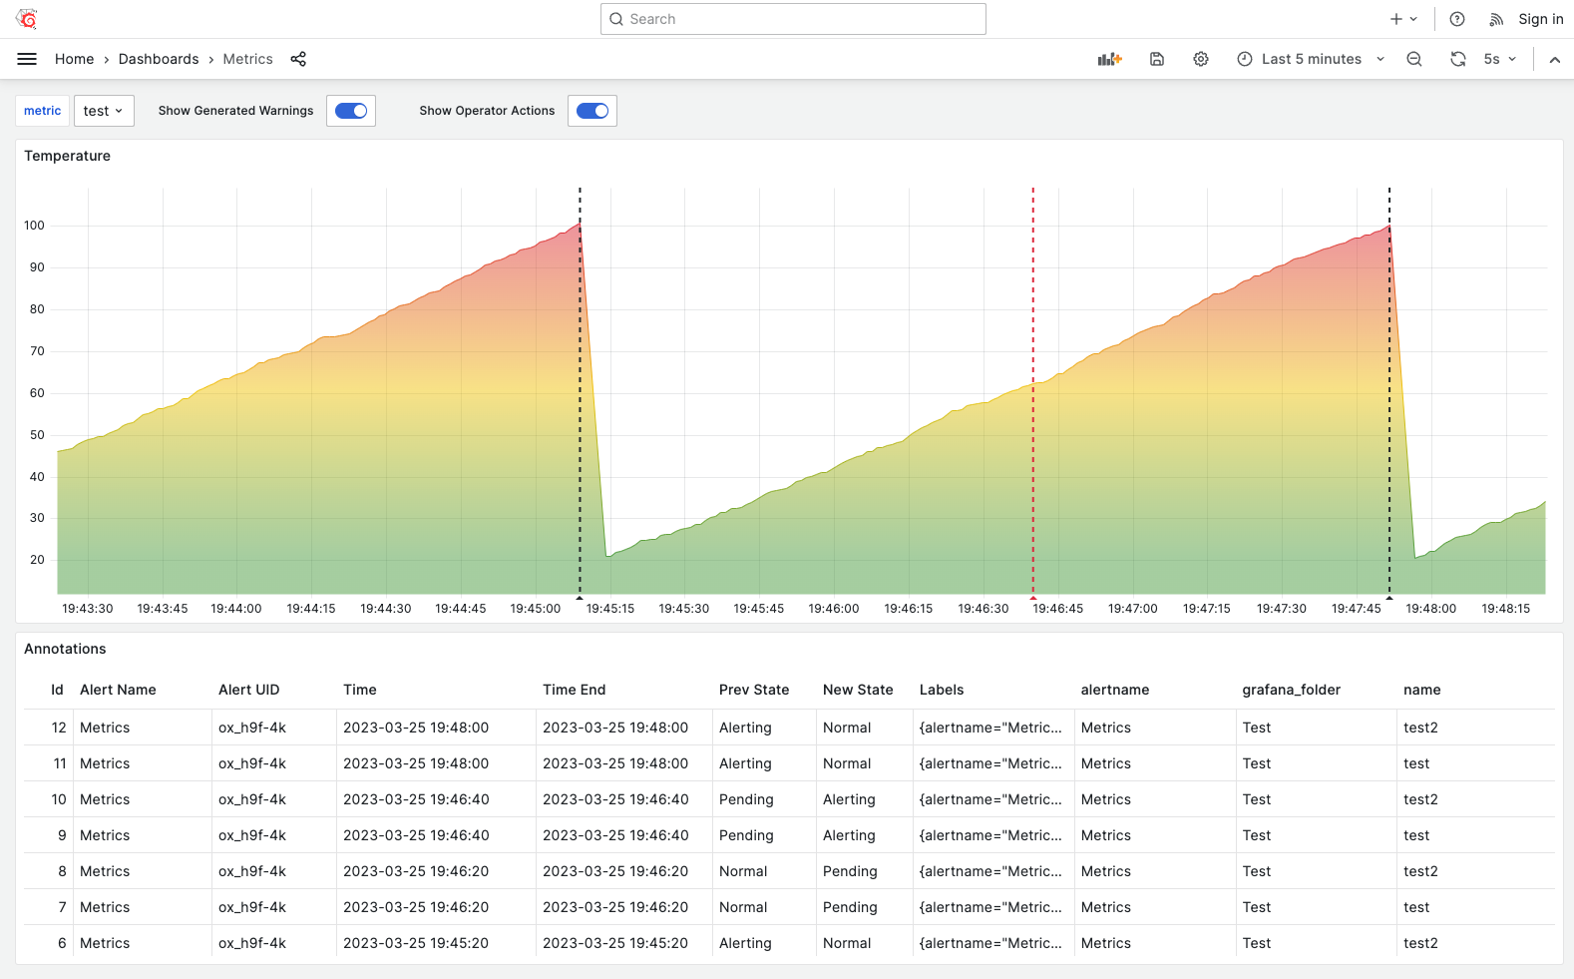Go to Dashboards in breadcrumb
1574x979 pixels.
[x=159, y=59]
